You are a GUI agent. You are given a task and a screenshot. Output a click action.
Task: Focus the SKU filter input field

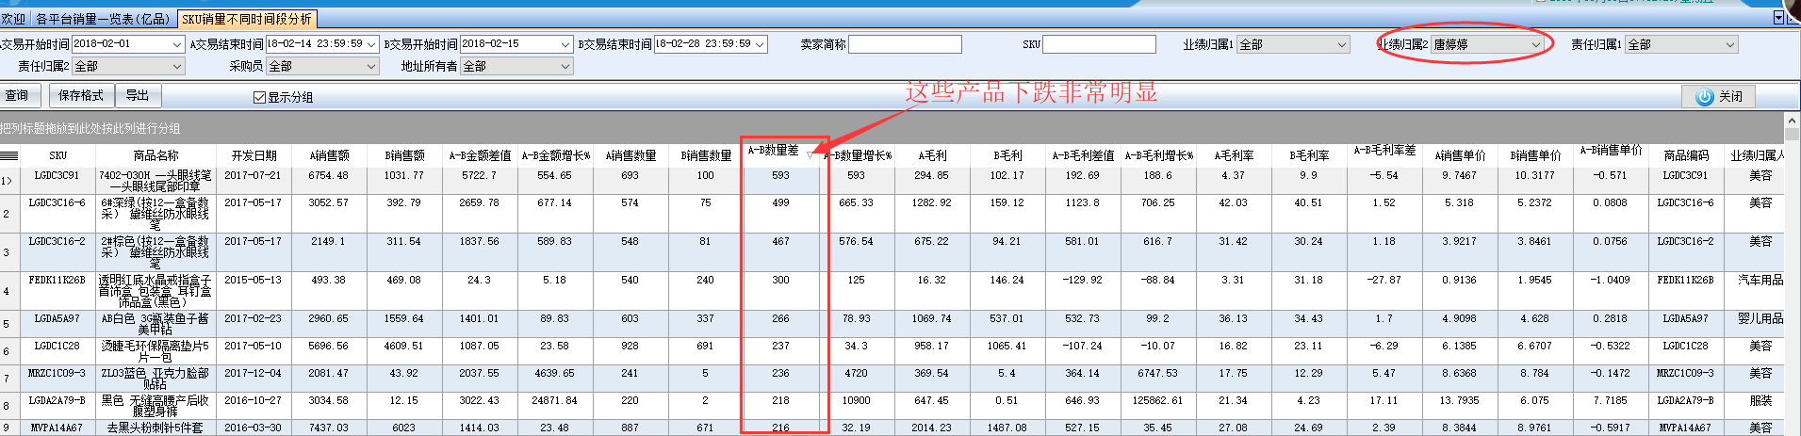coord(1099,44)
